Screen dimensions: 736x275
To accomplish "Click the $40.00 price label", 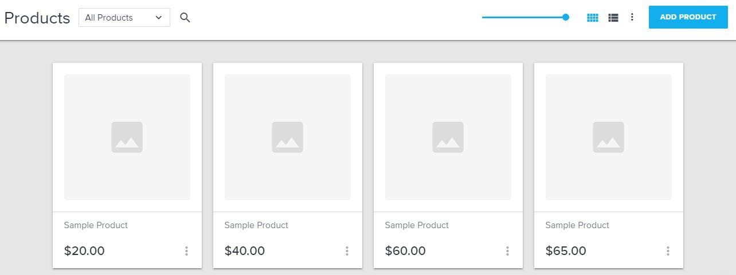I will pyautogui.click(x=245, y=251).
